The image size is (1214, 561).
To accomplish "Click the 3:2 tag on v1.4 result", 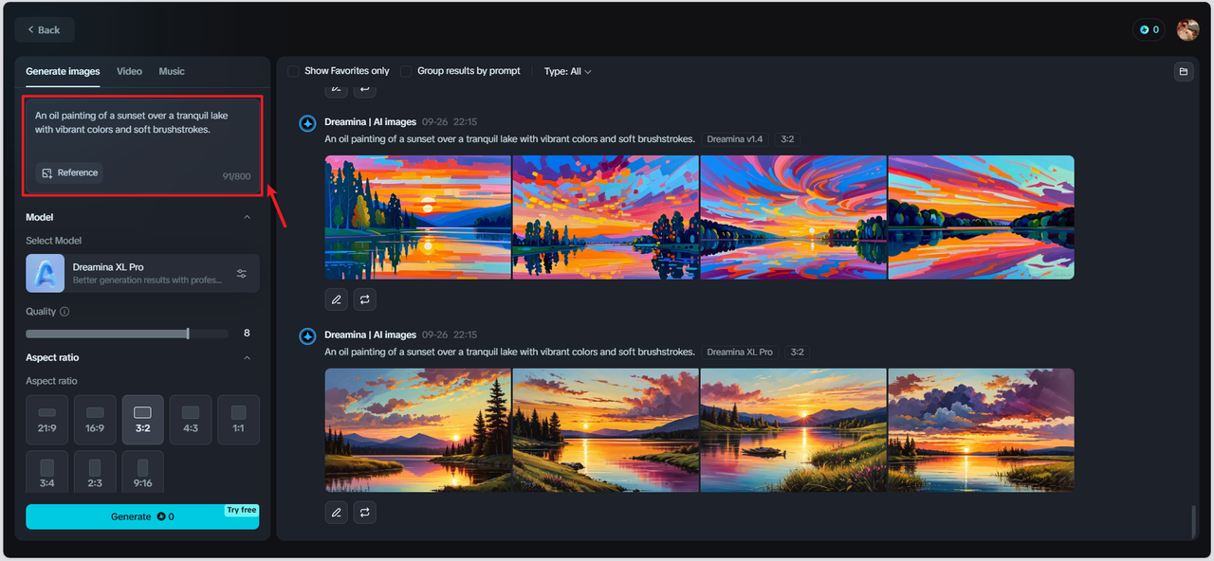I will [x=787, y=139].
